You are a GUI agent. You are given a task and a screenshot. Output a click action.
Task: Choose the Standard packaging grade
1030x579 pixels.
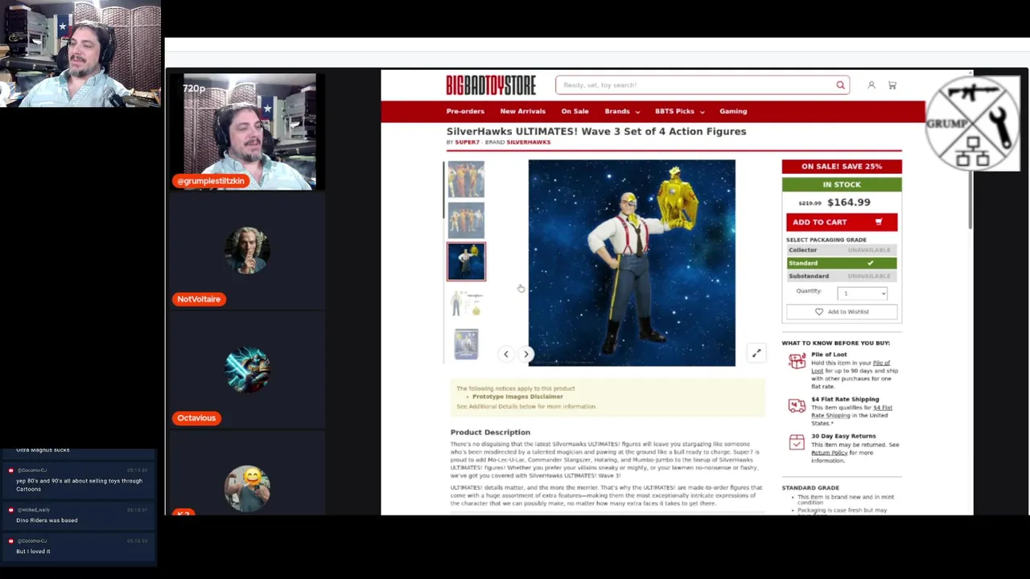click(x=841, y=263)
